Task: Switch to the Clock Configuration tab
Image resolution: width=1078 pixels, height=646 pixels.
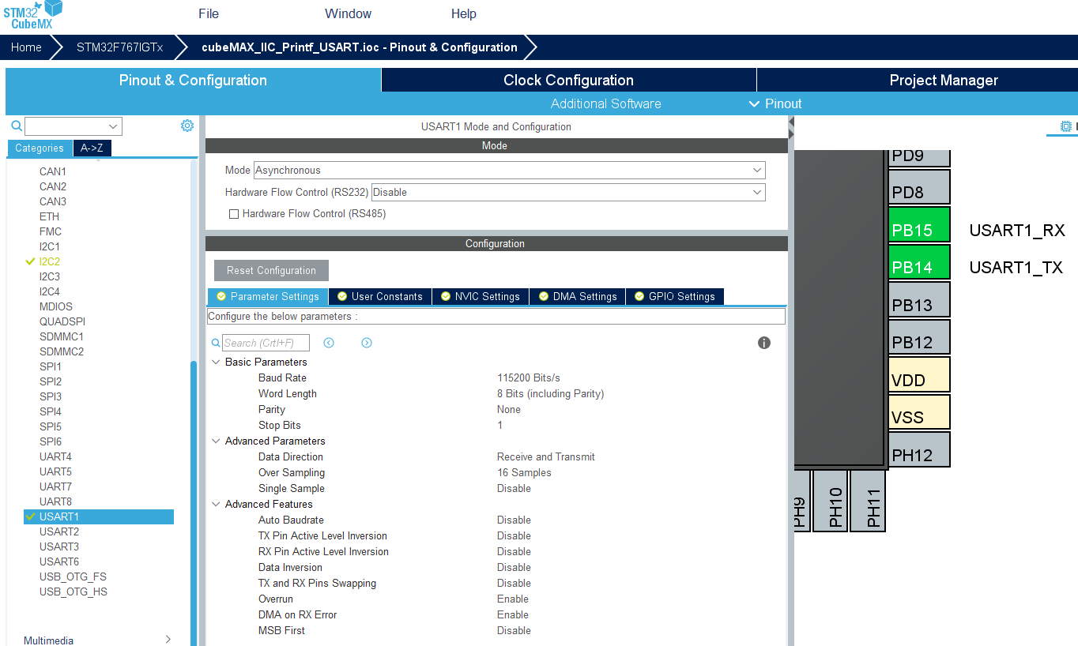Action: pyautogui.click(x=568, y=80)
